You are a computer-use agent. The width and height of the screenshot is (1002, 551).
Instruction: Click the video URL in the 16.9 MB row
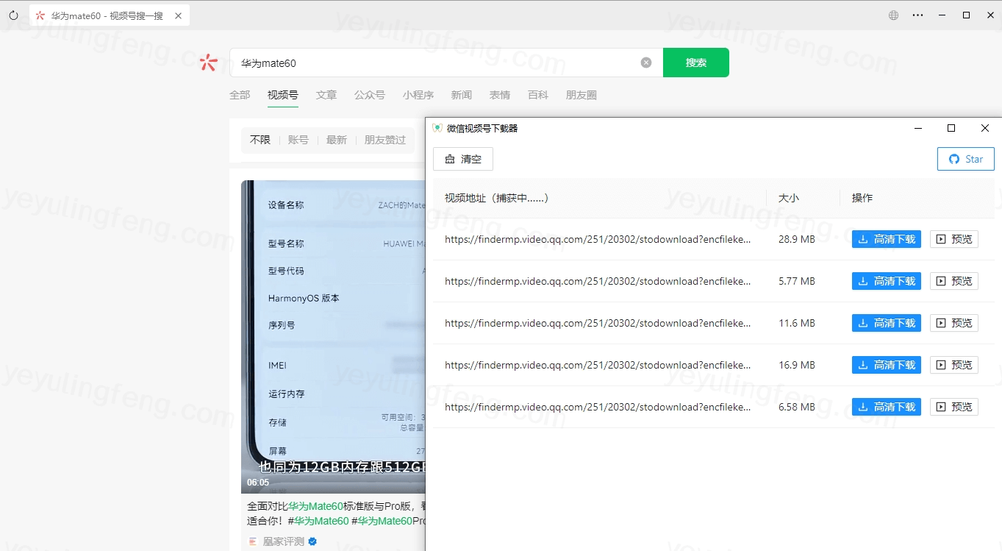click(x=598, y=365)
